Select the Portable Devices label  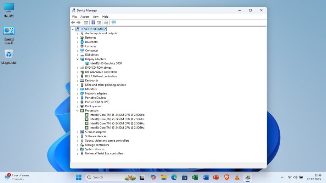[95, 98]
